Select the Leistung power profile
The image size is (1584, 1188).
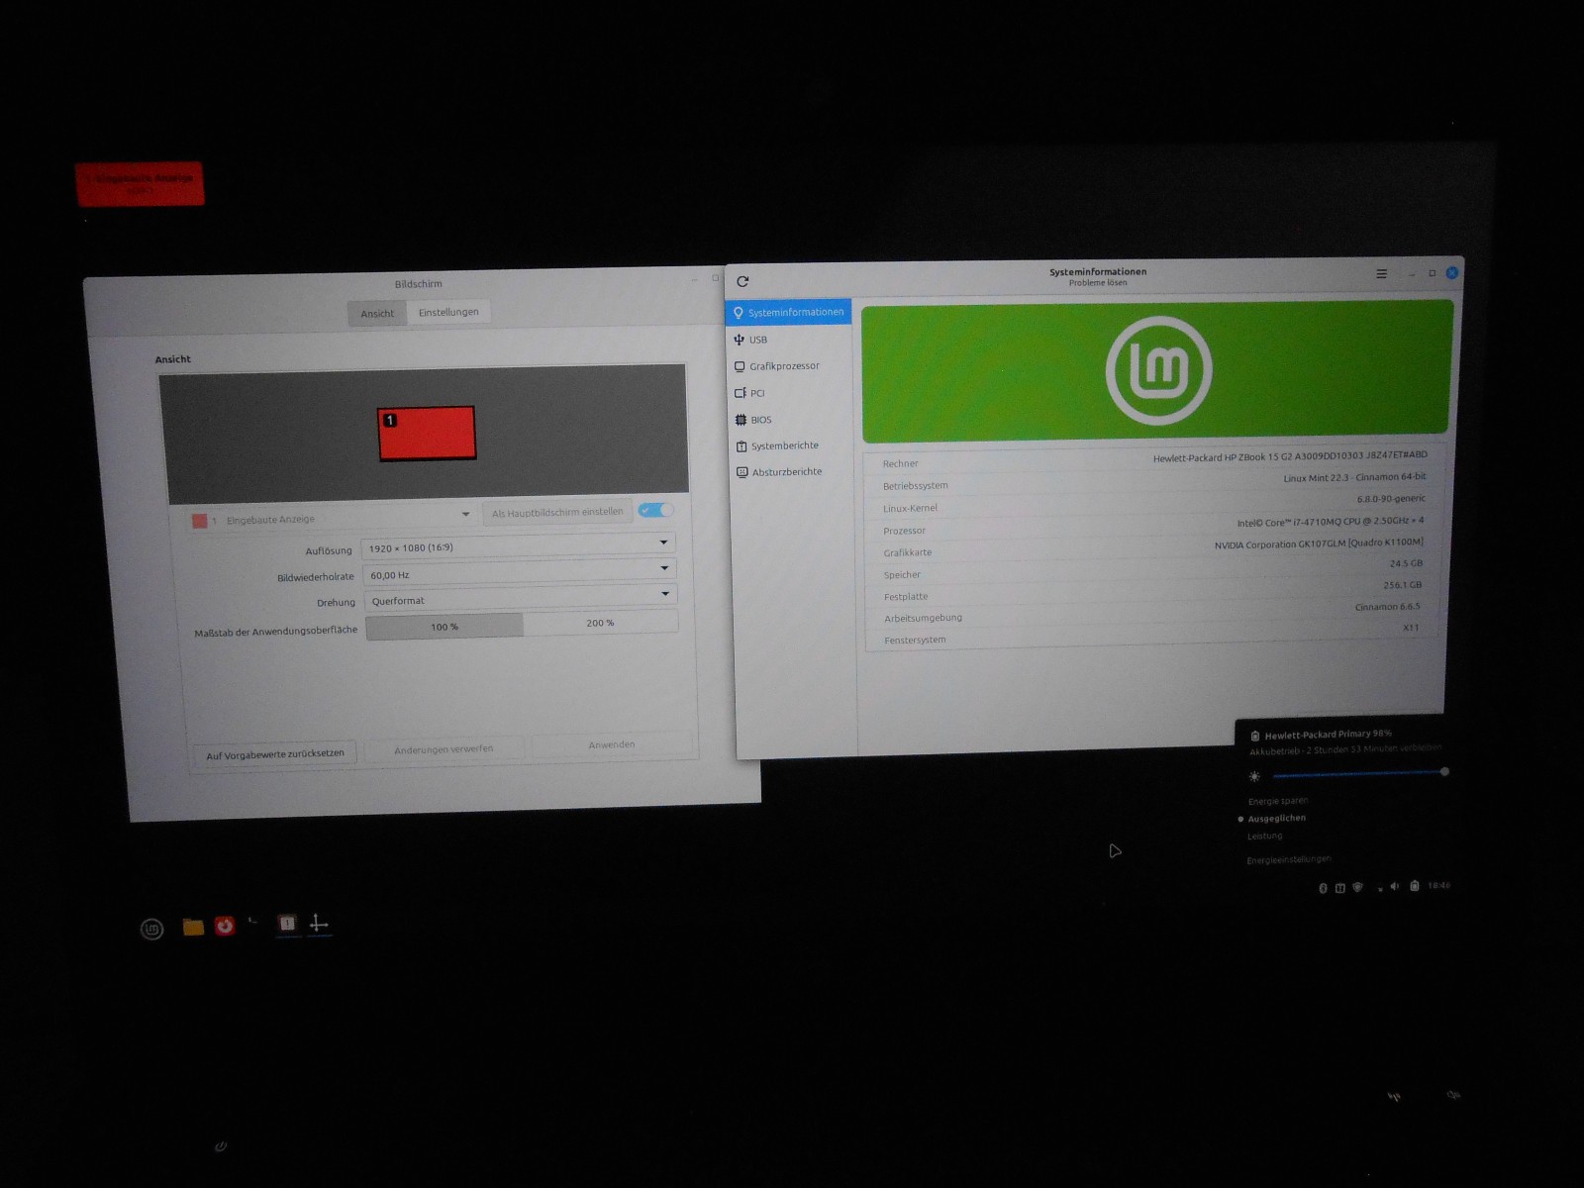tap(1264, 837)
